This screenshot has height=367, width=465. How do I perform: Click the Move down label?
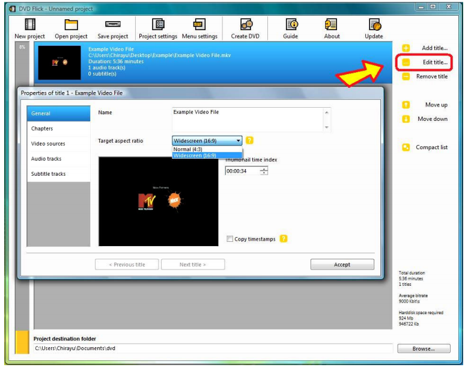433,119
